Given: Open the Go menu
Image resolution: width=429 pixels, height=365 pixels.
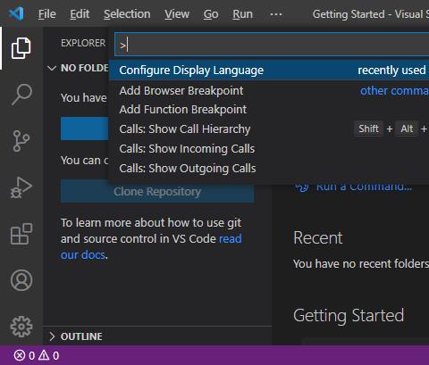Looking at the screenshot, I should click(211, 14).
